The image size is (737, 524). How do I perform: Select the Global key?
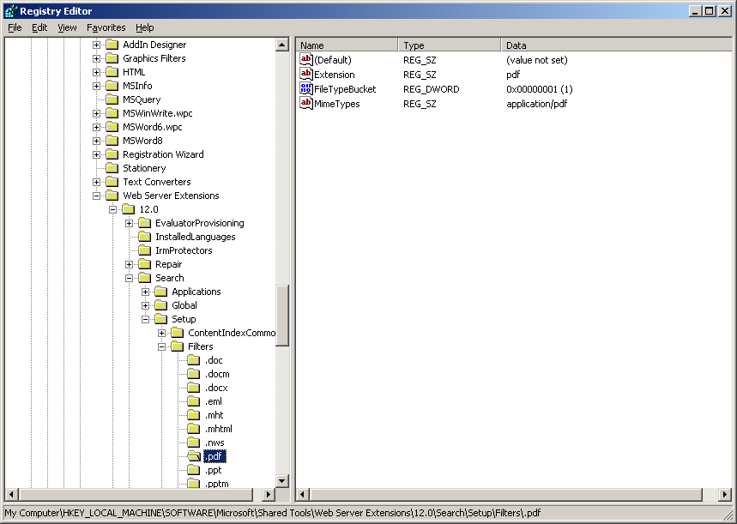click(x=184, y=305)
